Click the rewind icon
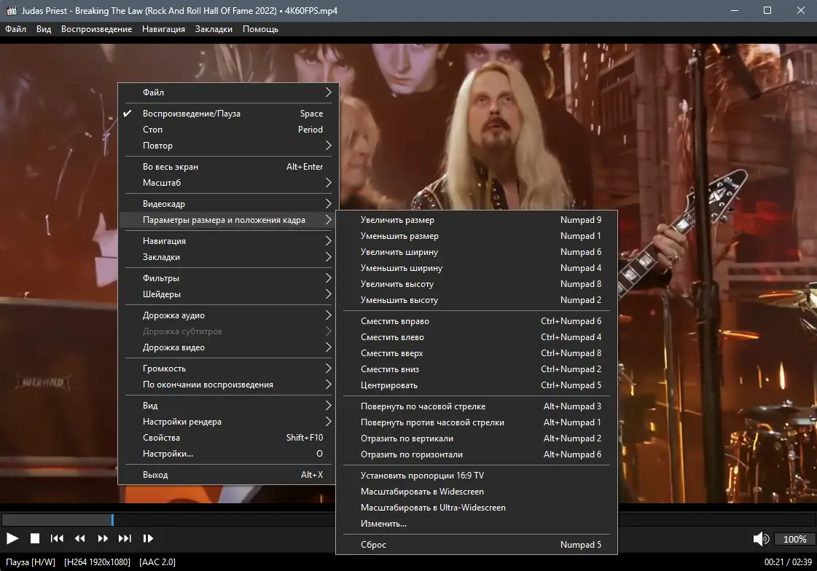 (x=79, y=538)
